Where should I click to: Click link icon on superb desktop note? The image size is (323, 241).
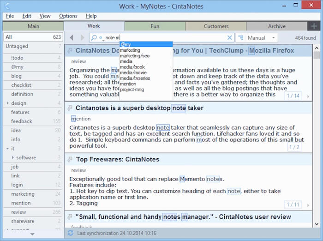[x=70, y=108]
